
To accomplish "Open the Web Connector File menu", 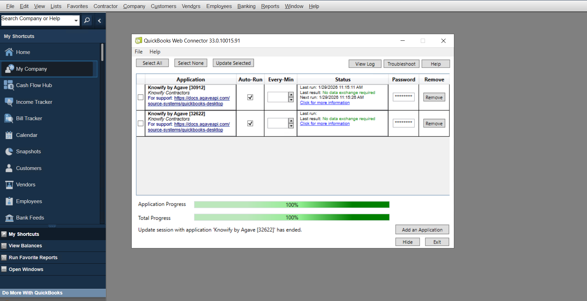I will click(139, 52).
